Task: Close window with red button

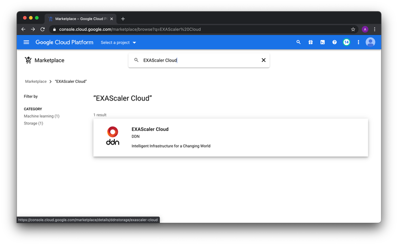Action: tap(25, 18)
